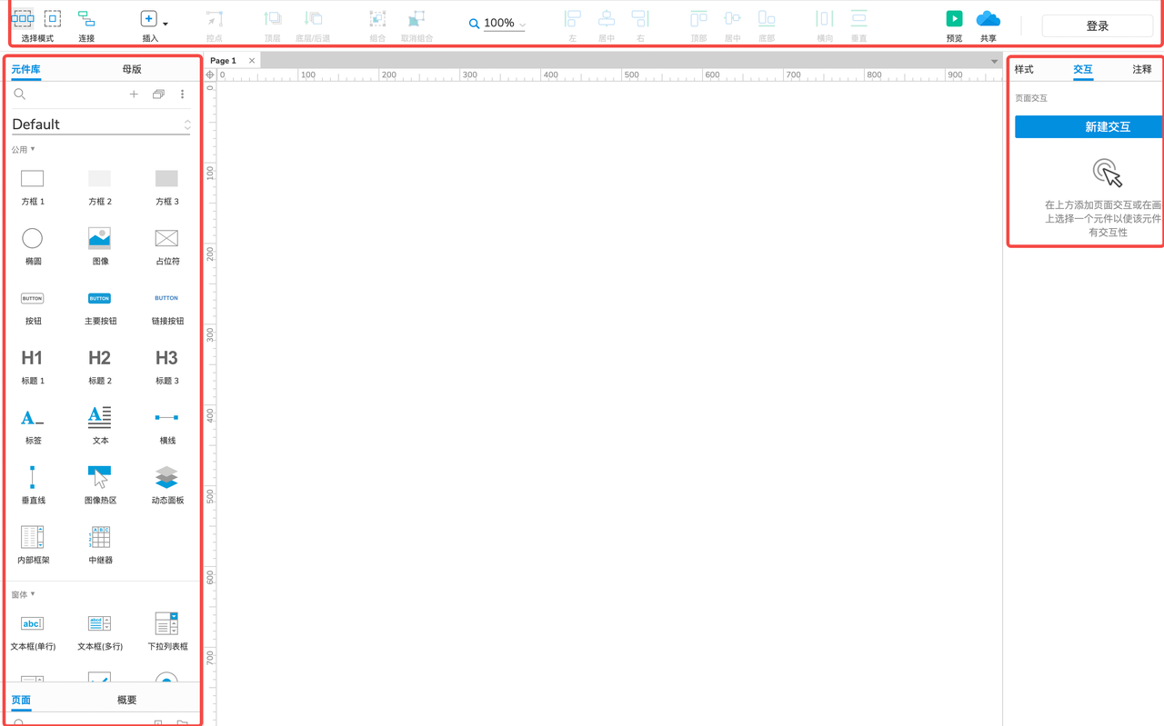This screenshot has width=1164, height=726.
Task: Switch to the 概要 tab
Action: point(127,701)
